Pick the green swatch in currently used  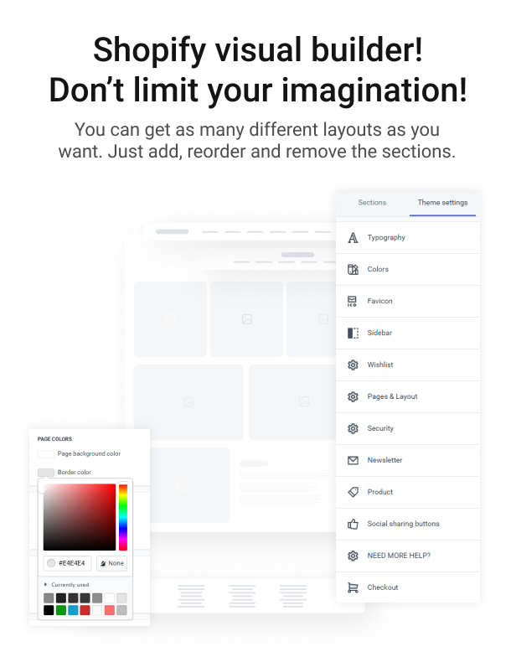[61, 610]
